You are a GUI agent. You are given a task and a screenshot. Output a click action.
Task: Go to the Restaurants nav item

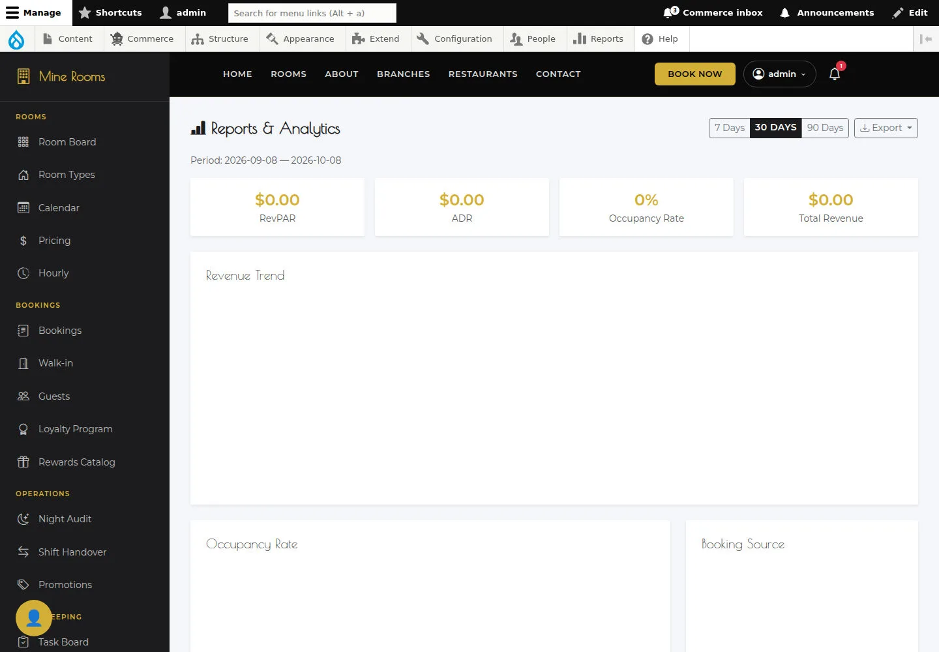(483, 74)
